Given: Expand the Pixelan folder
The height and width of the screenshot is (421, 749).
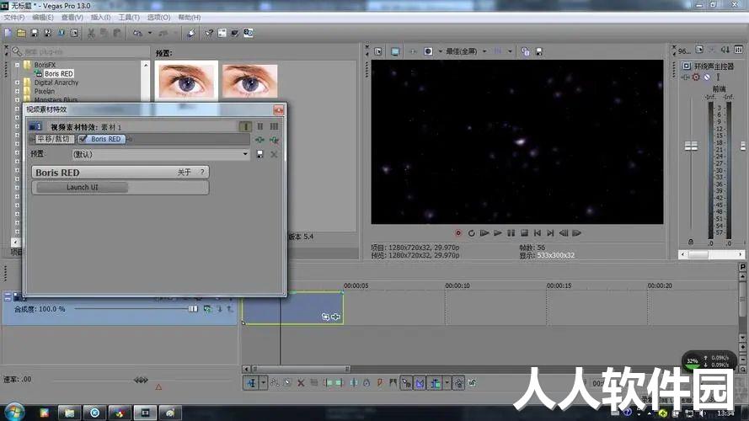Looking at the screenshot, I should coord(17,91).
